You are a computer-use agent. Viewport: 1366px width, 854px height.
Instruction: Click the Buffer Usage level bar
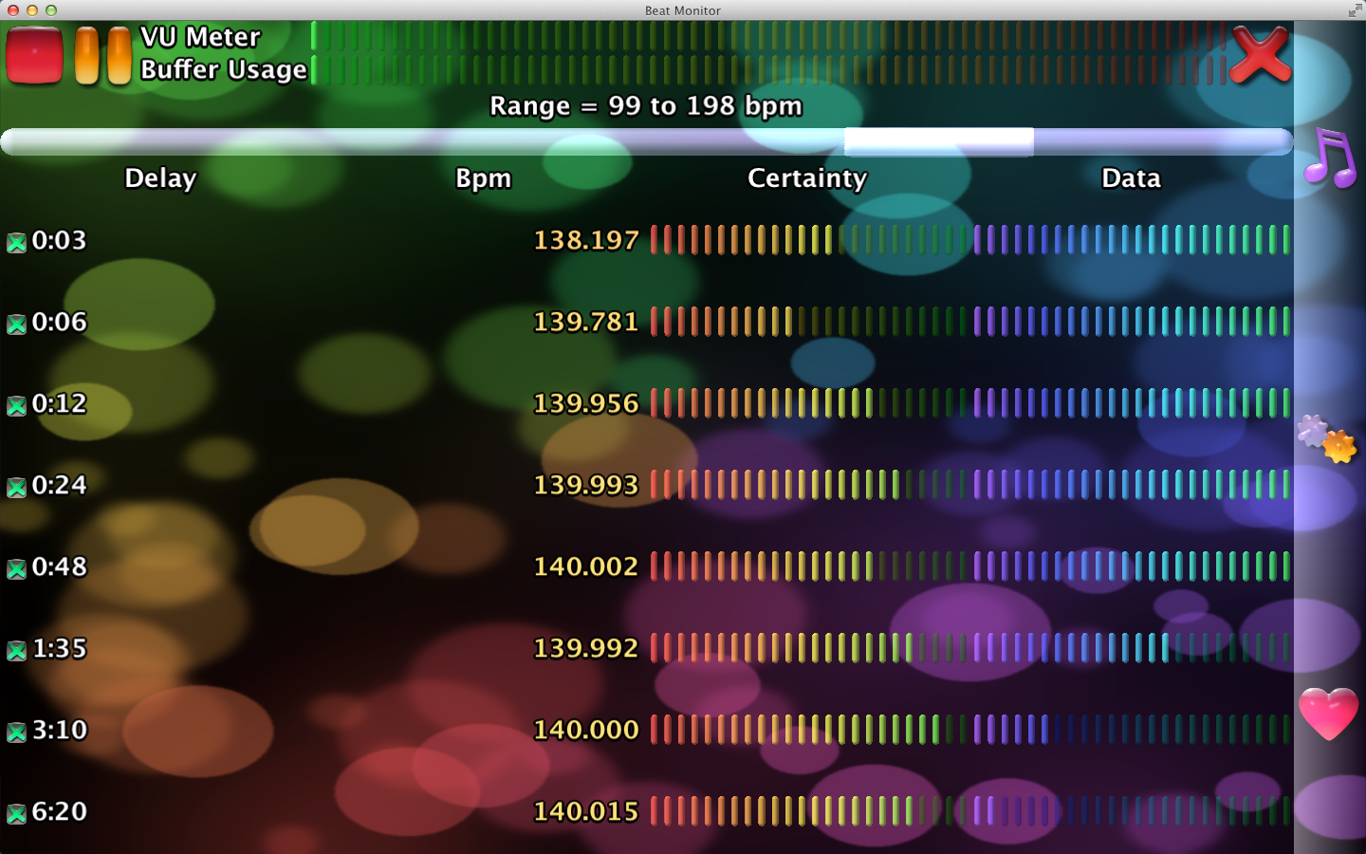768,69
